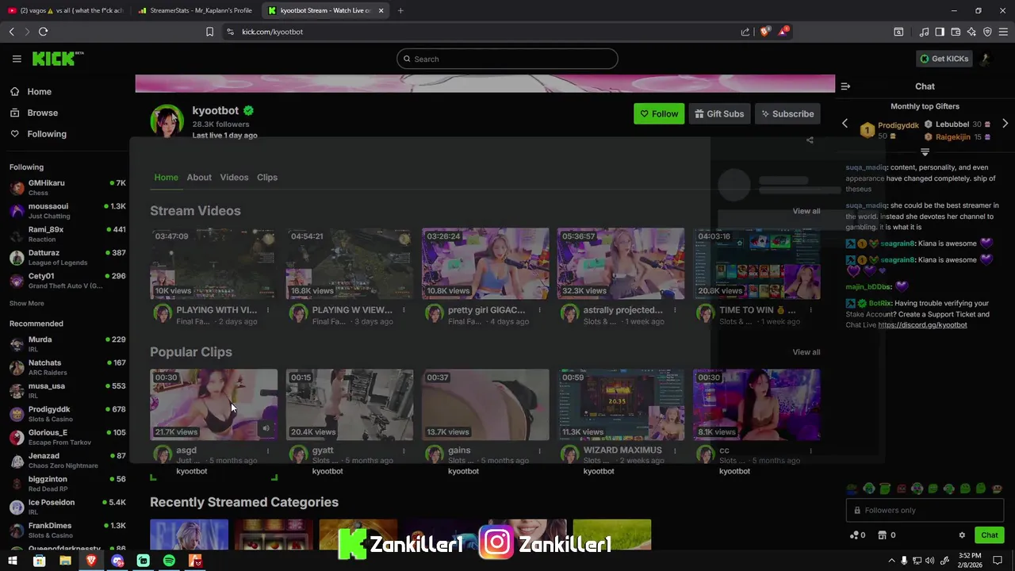Switch to the StreamerStats Mr_Kaplann tab

(x=195, y=10)
